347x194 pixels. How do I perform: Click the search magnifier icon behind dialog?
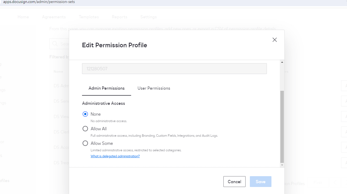point(55,44)
